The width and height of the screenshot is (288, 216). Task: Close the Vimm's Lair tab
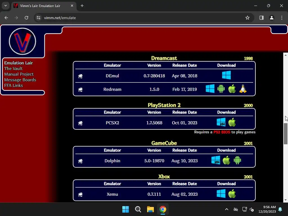[x=72, y=6]
